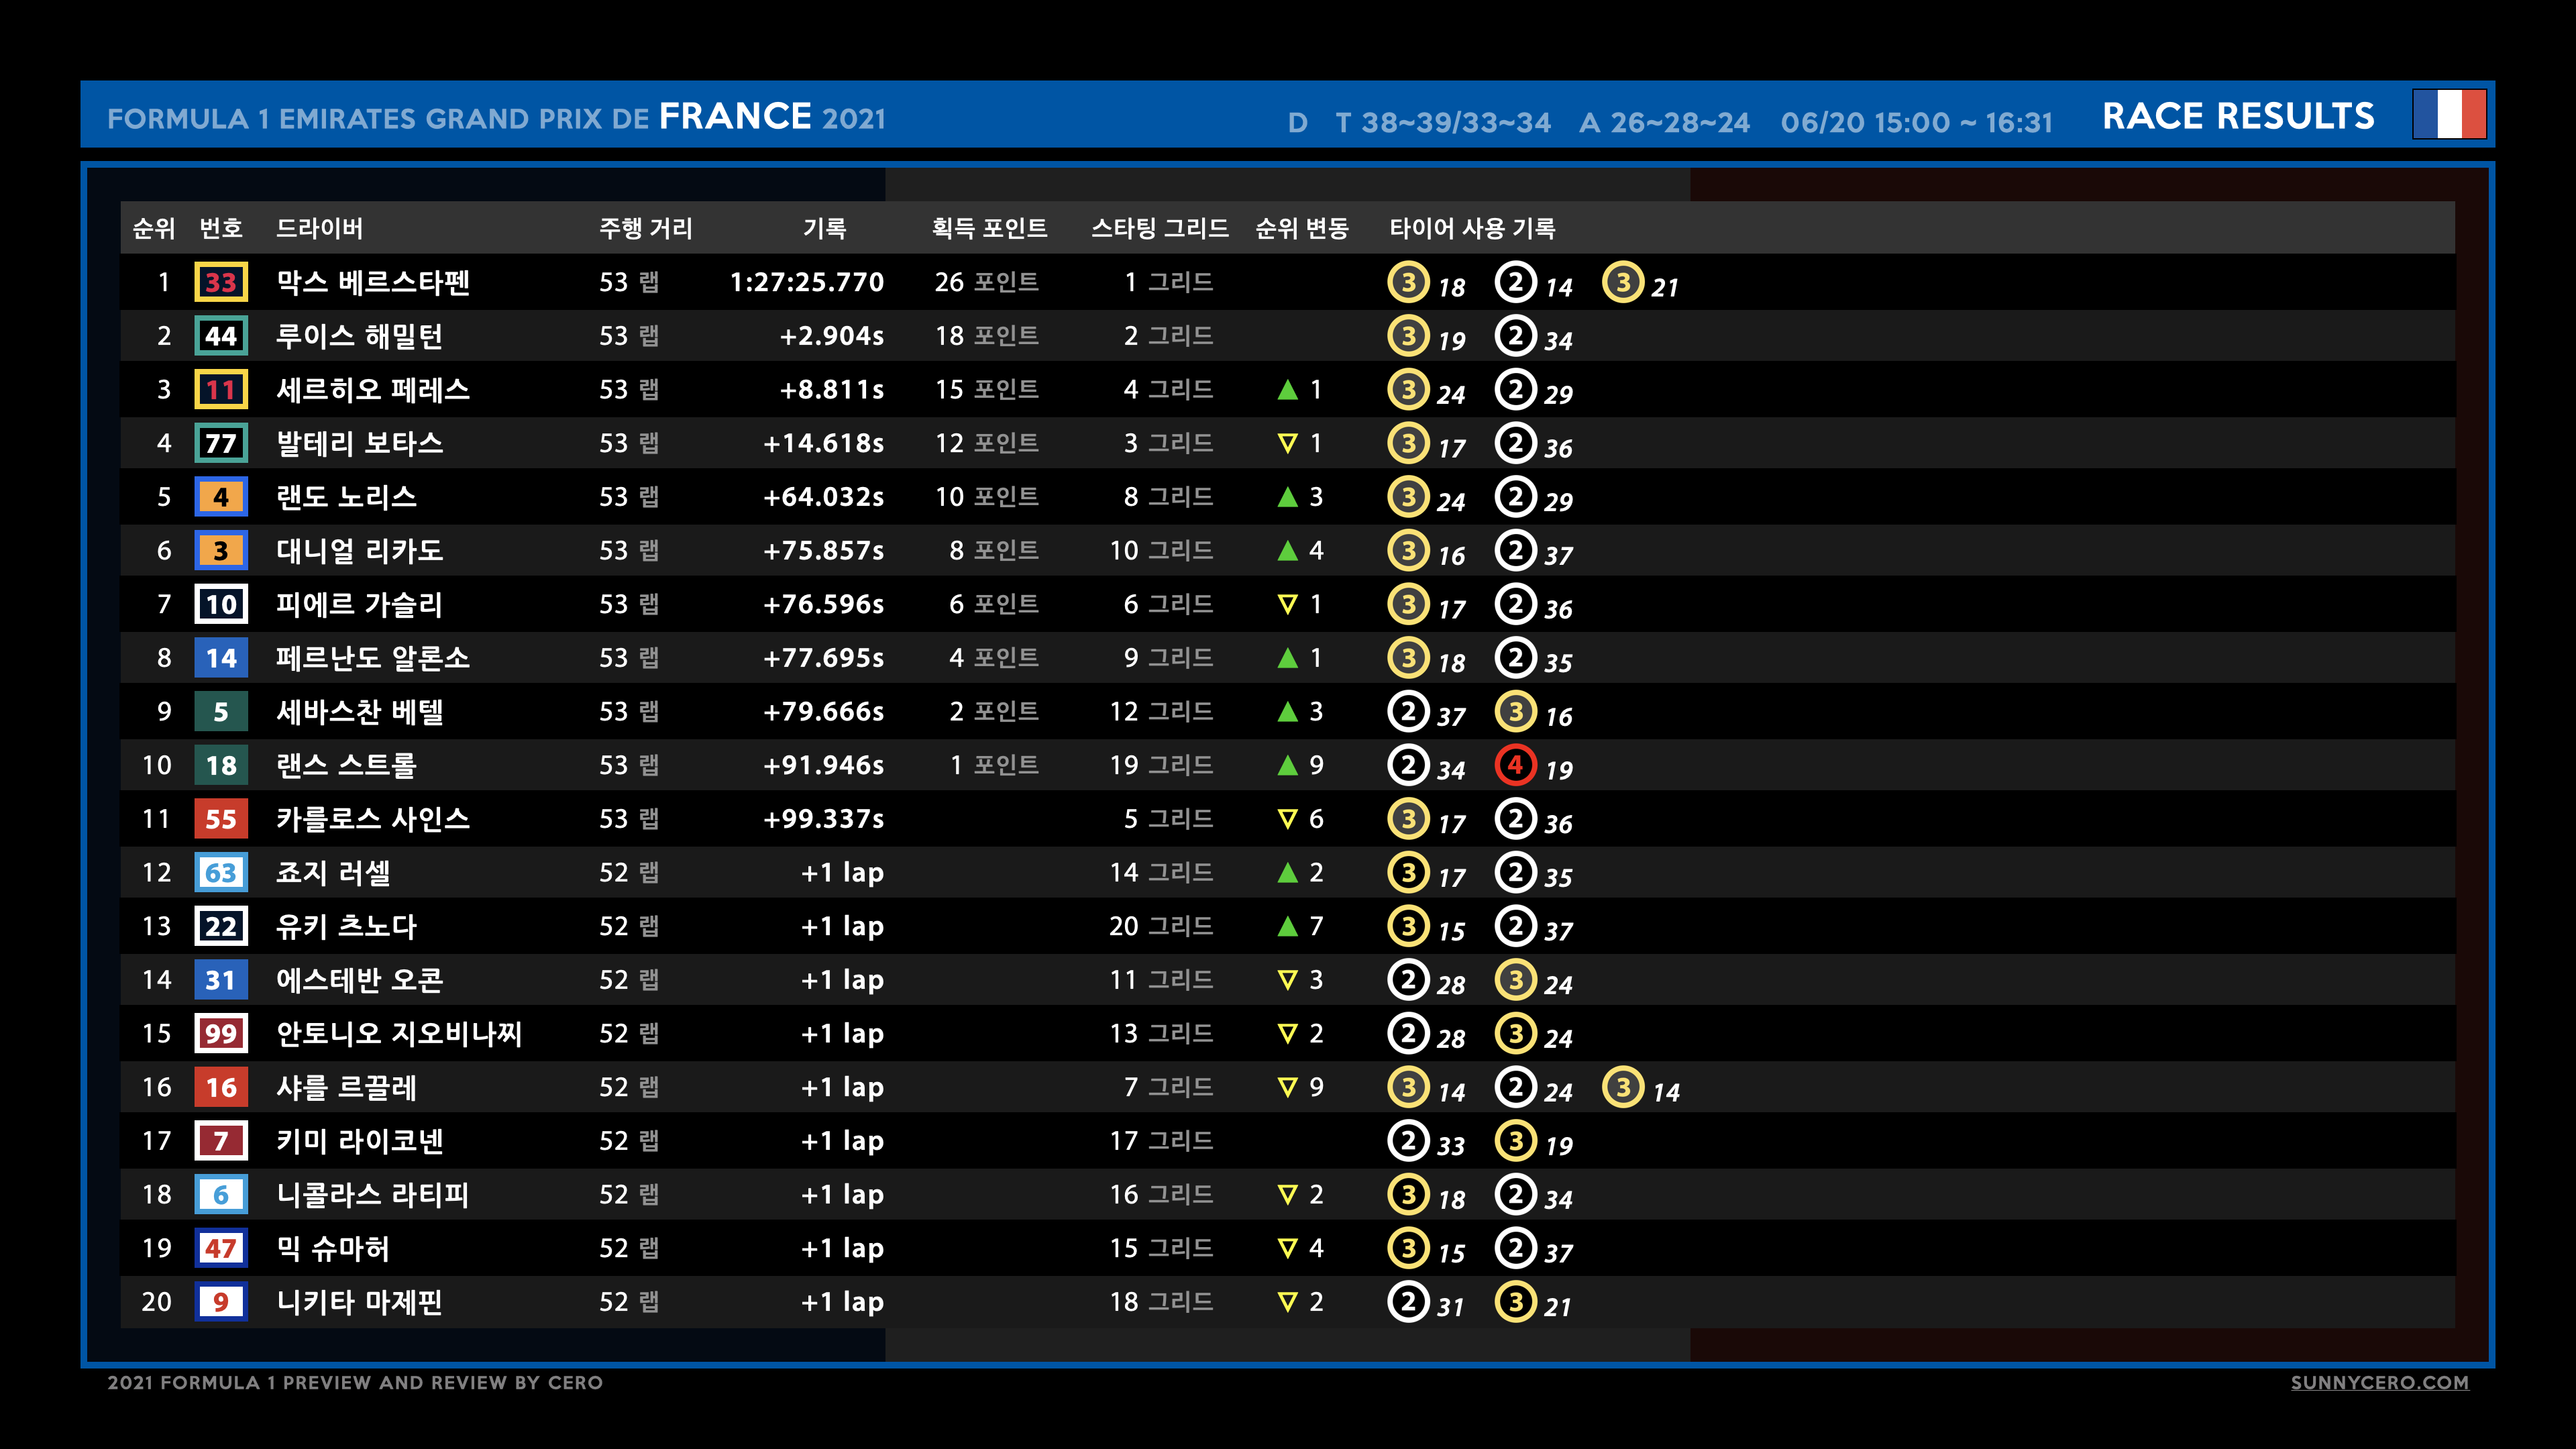Click the gap +14.618s

click(x=824, y=443)
